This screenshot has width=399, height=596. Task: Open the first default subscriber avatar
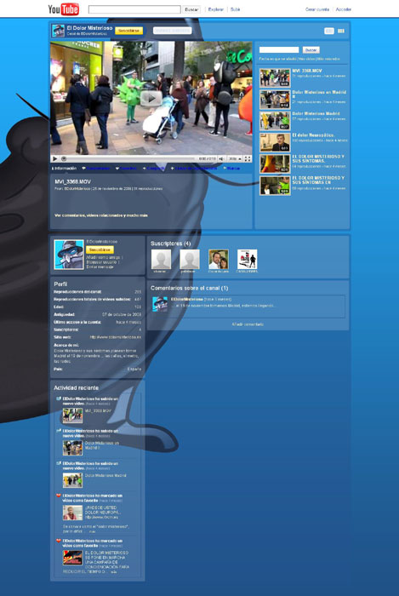click(x=161, y=259)
